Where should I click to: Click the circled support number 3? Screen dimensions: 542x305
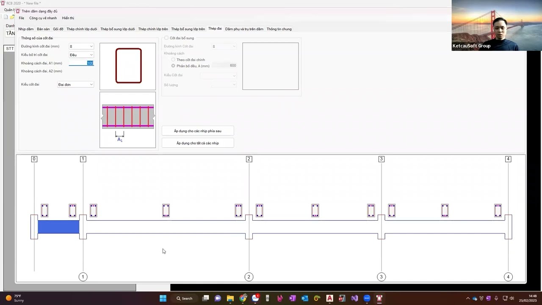click(381, 277)
